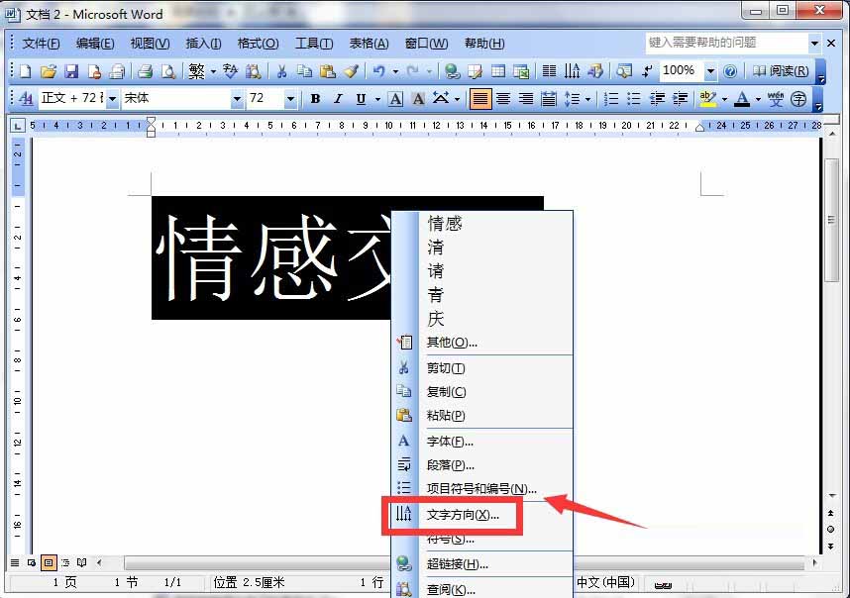Open numbered list formatting icon
This screenshot has width=850, height=598.
pos(611,99)
